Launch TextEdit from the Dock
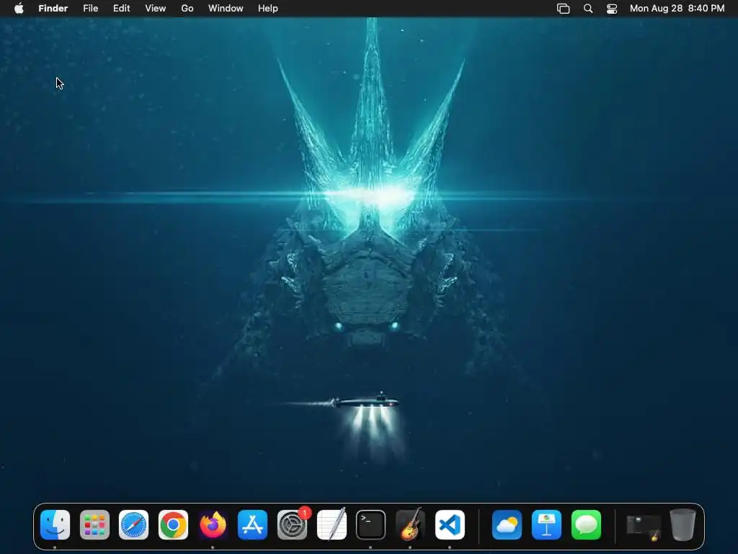Screen dimensions: 738x554 332,524
